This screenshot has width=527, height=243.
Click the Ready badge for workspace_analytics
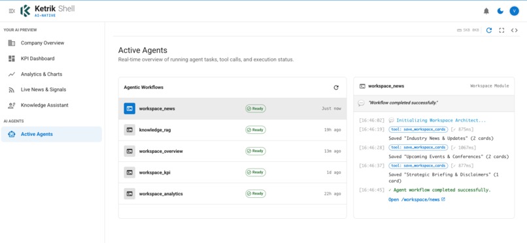pos(256,193)
